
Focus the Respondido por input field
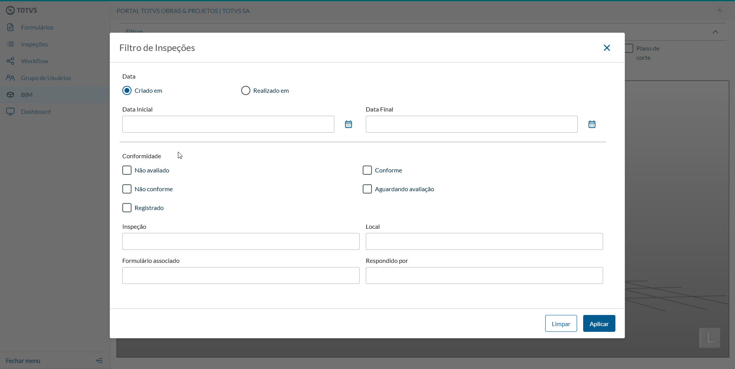(x=484, y=276)
